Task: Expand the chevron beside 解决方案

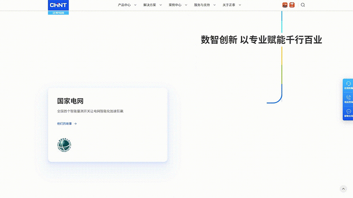Action: (161, 5)
